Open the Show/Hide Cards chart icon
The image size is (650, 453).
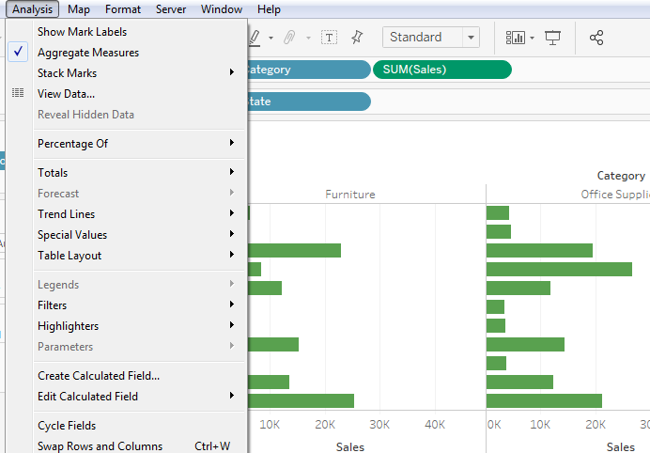(x=516, y=38)
